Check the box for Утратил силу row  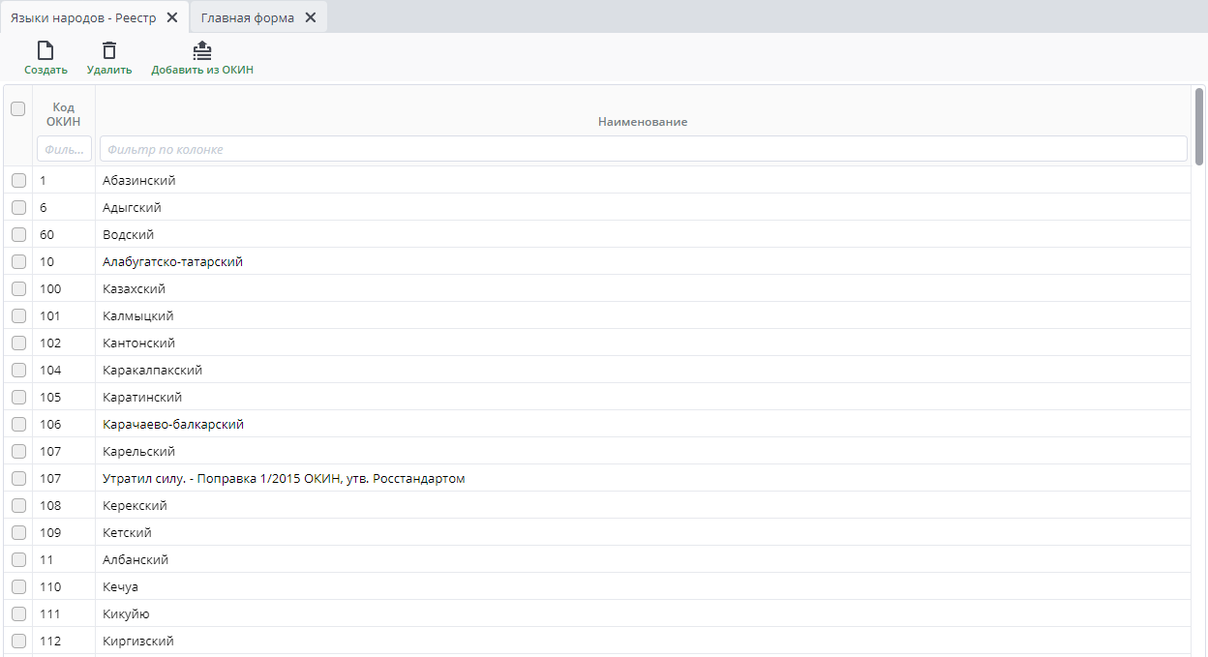(x=18, y=478)
